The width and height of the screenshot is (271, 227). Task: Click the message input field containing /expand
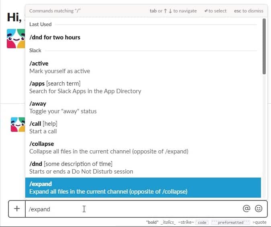(x=132, y=209)
